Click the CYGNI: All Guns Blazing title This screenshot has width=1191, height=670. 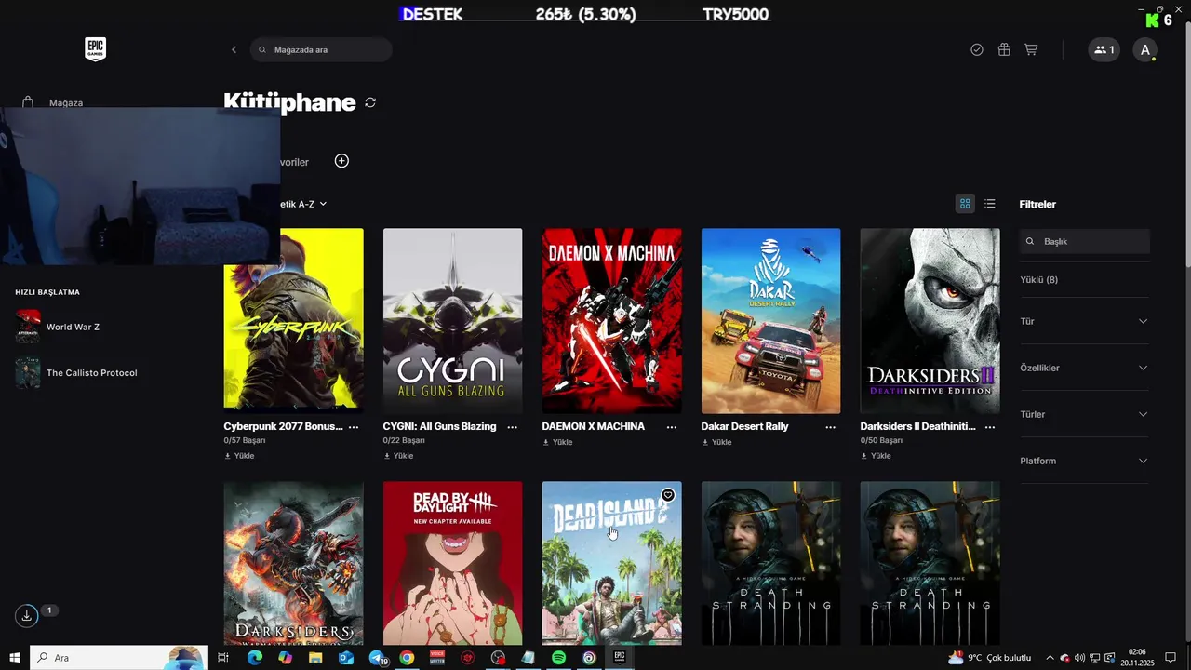(439, 426)
